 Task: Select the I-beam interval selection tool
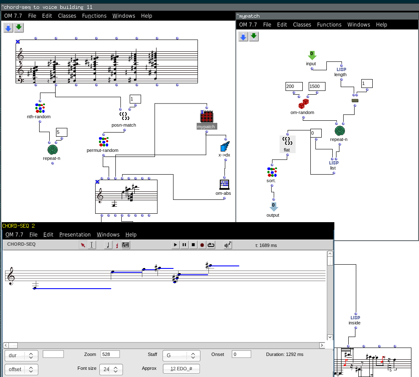click(92, 245)
